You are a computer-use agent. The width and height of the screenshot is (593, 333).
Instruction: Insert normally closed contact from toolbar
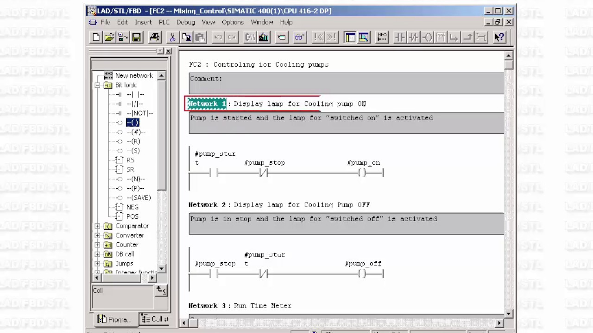(413, 37)
